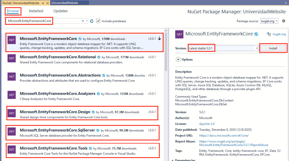Click the .NET icon on Microsoft.EntityFrameworkCore.SqlServer entry
Viewport: 289px width, 161px height.
tap(11, 132)
